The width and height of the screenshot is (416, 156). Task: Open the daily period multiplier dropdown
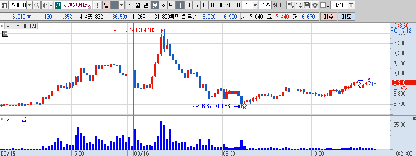121,5
